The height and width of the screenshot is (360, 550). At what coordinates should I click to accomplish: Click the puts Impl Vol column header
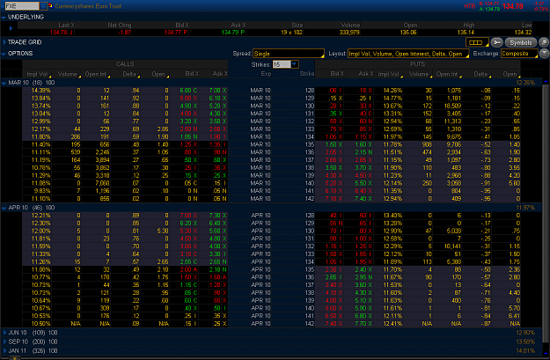click(389, 74)
